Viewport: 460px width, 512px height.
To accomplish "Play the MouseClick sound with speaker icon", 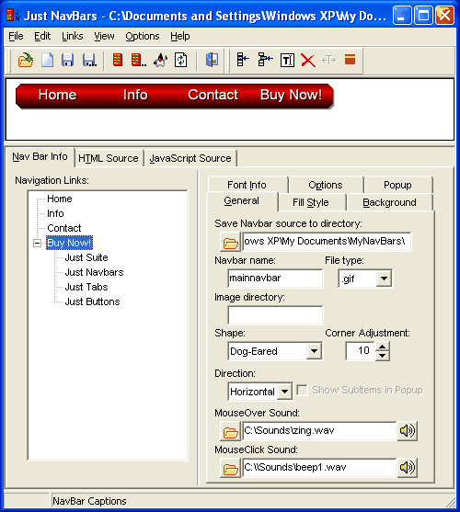I will pyautogui.click(x=407, y=468).
